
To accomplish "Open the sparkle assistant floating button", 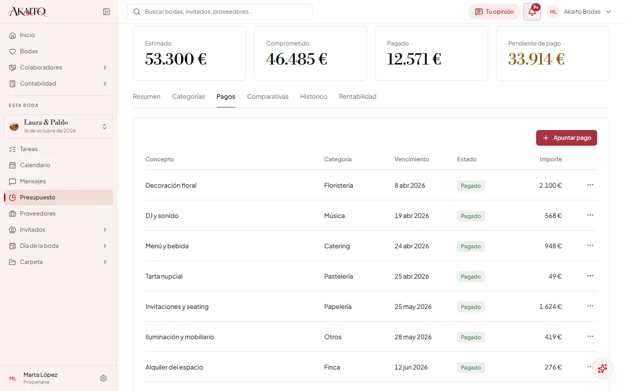I will click(602, 369).
